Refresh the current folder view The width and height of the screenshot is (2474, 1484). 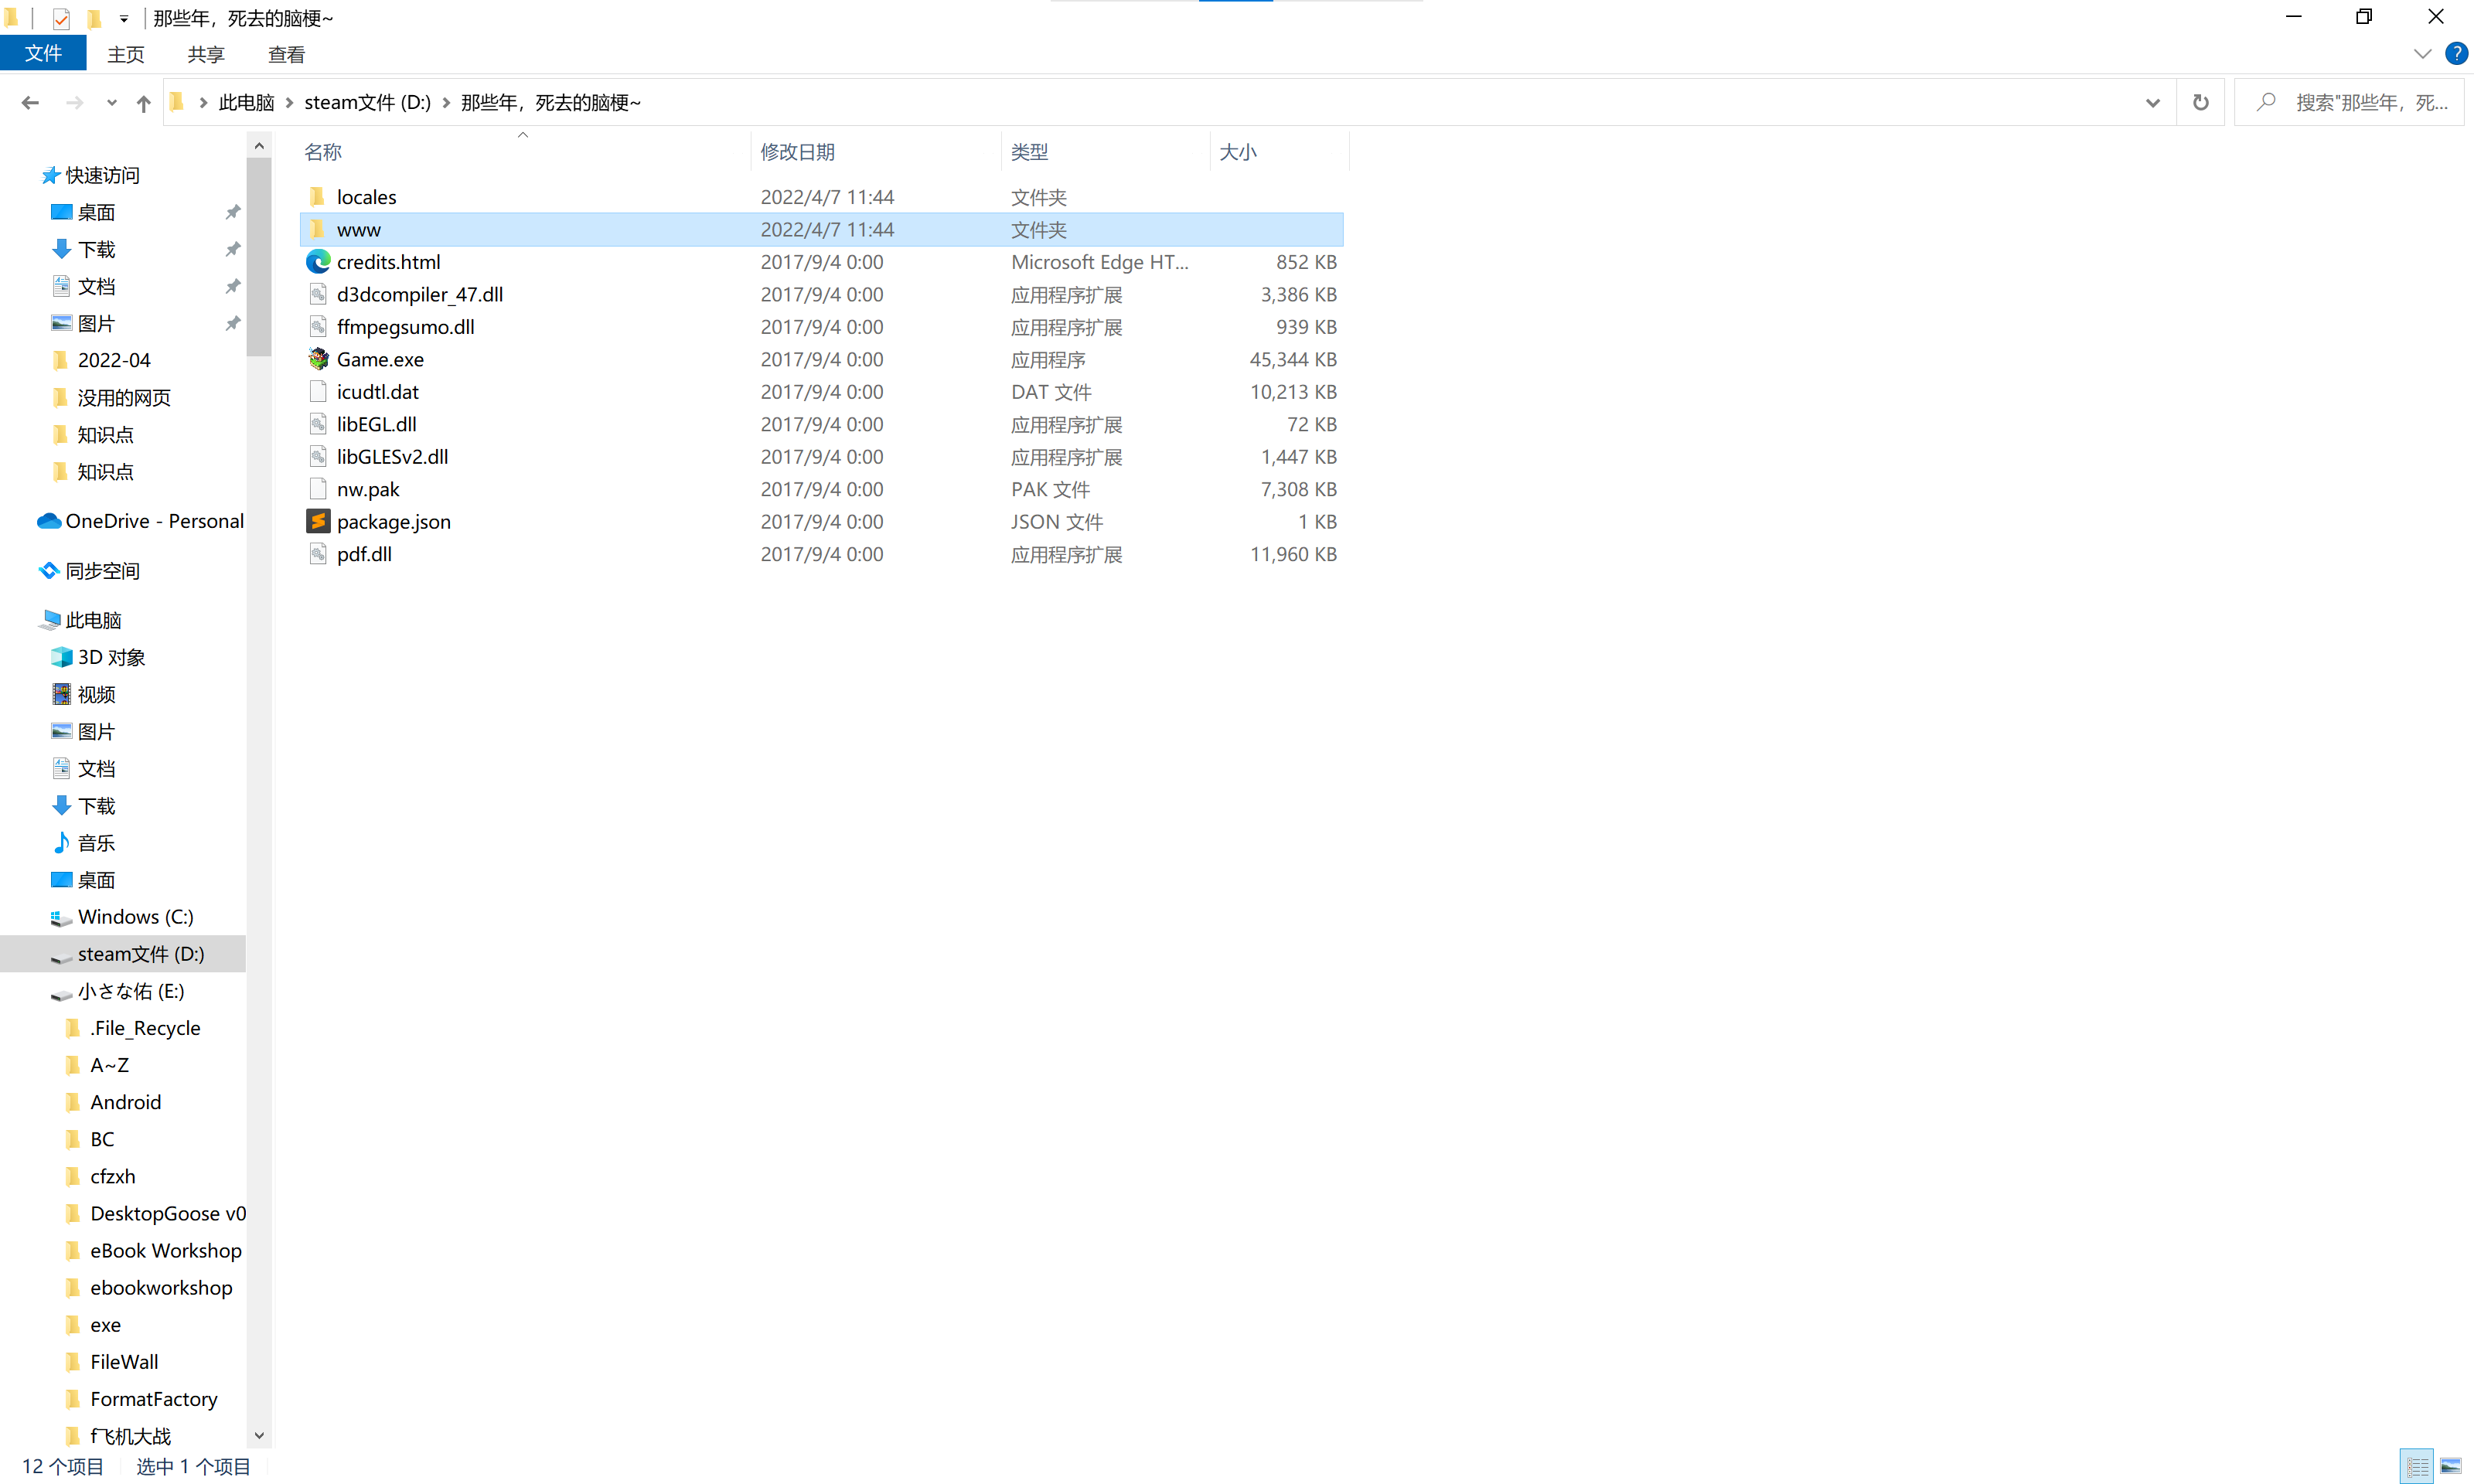tap(2201, 102)
